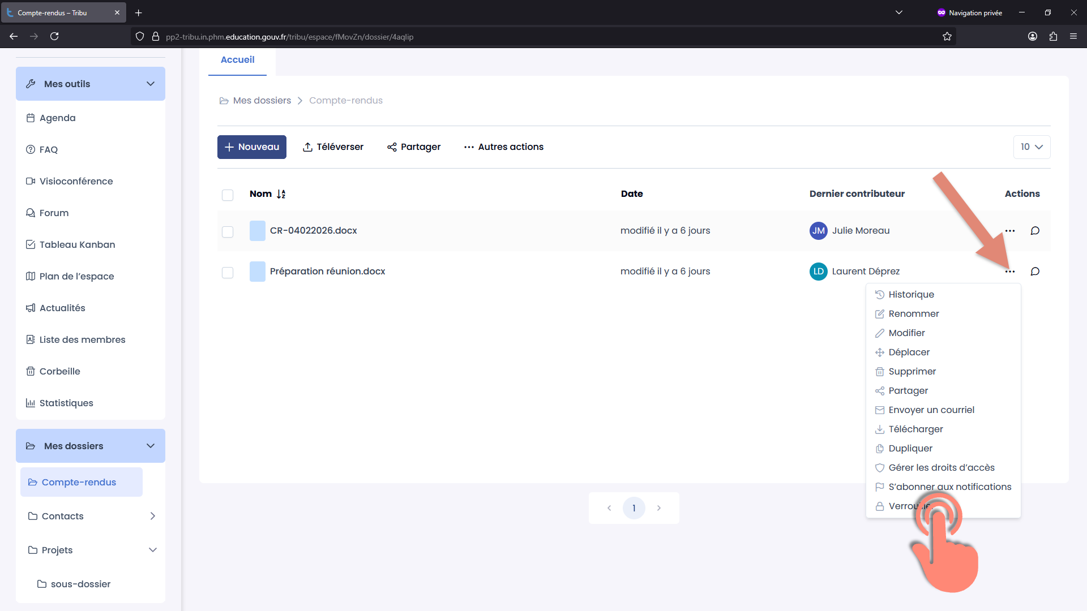Choose Envoyer un courriel menu entry
1087x611 pixels.
(943, 410)
